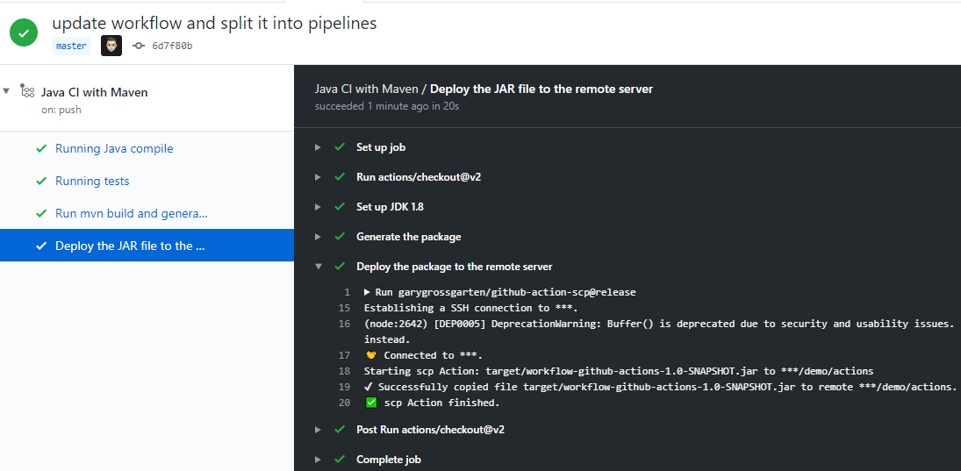Select the Run mvn build and genera... job
Image resolution: width=961 pixels, height=471 pixels.
coord(131,213)
